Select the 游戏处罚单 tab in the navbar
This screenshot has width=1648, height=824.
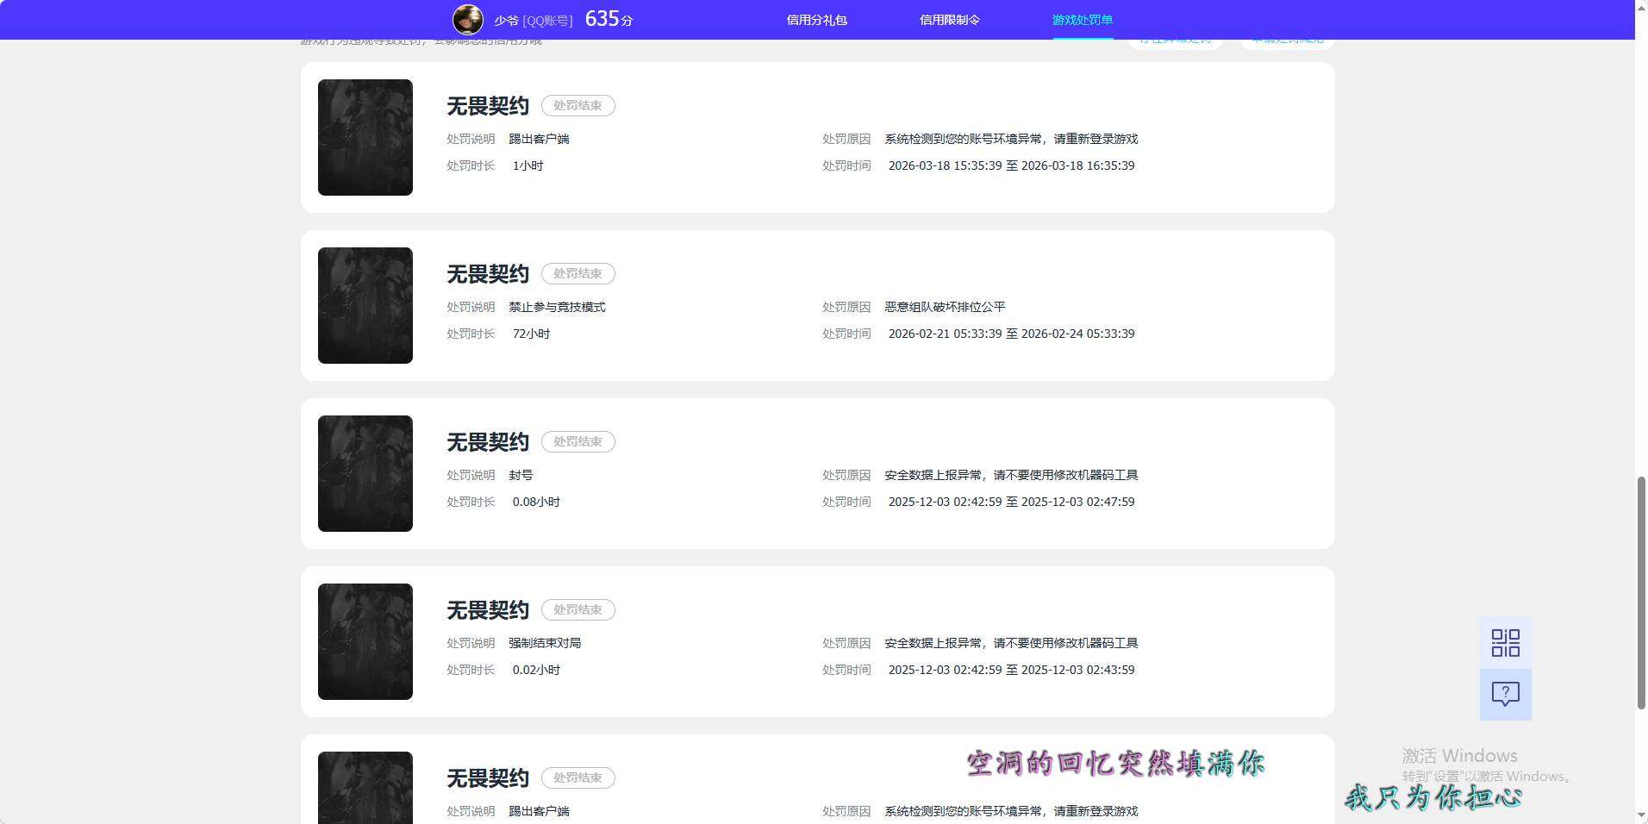(x=1082, y=19)
